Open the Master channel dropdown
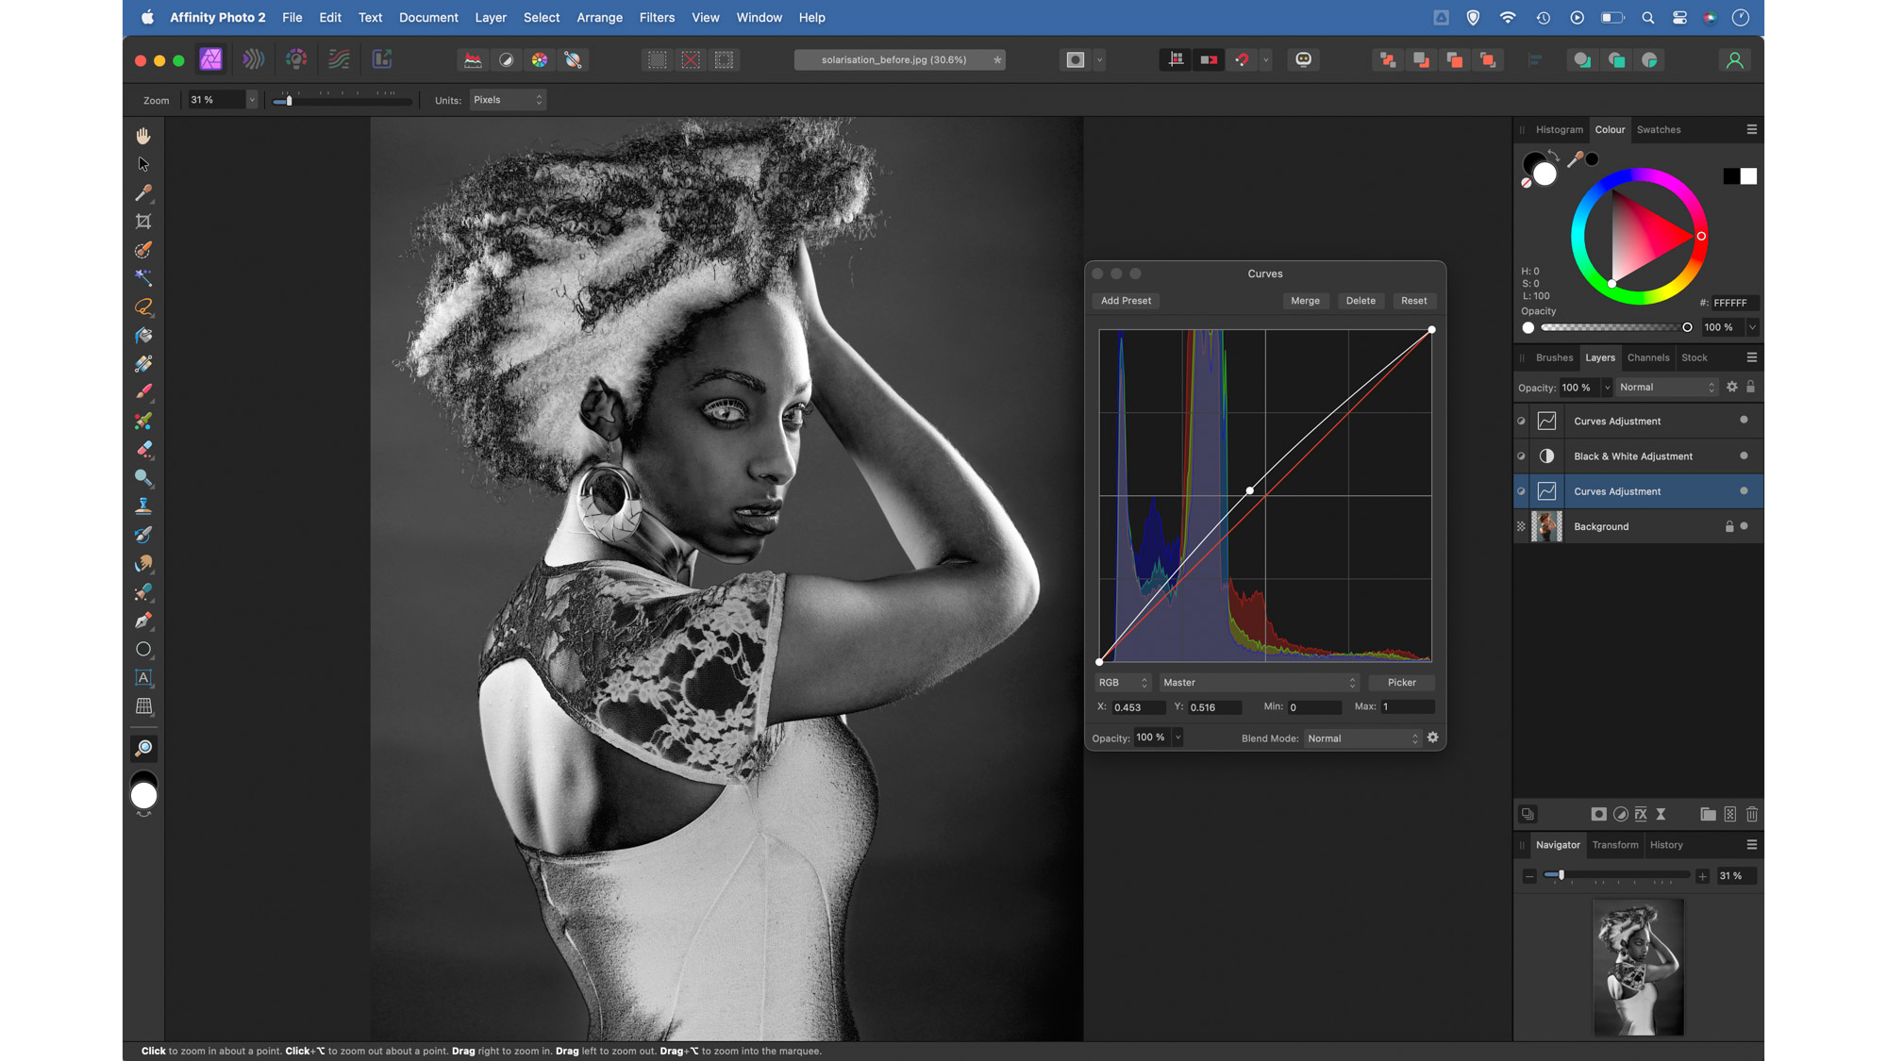Viewport: 1887px width, 1061px height. (x=1260, y=682)
